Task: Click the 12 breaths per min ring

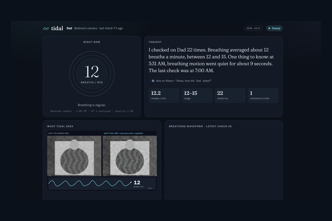Action: [x=92, y=74]
